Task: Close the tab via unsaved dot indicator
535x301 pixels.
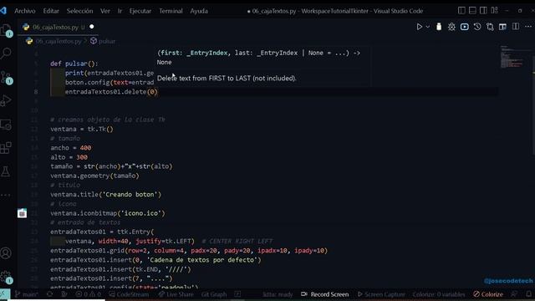Action: tap(91, 27)
